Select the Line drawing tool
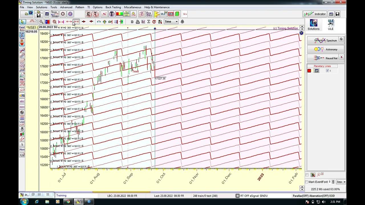The height and width of the screenshot is (205, 365). click(x=22, y=50)
